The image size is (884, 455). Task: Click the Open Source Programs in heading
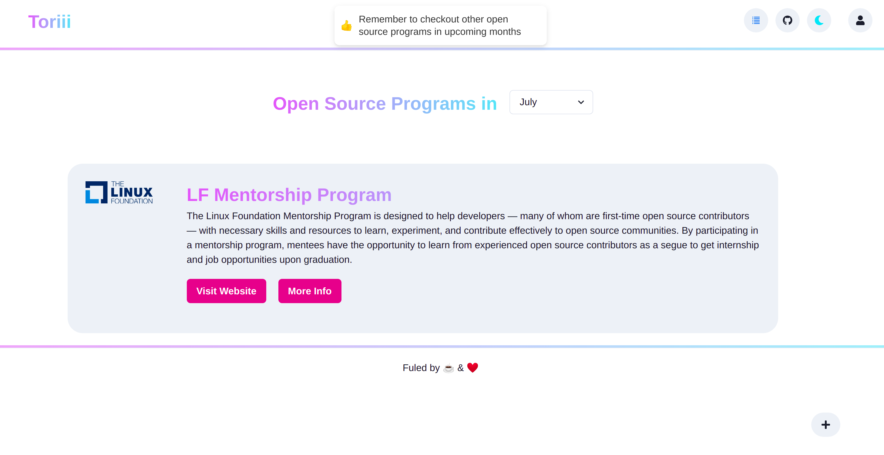pos(385,104)
